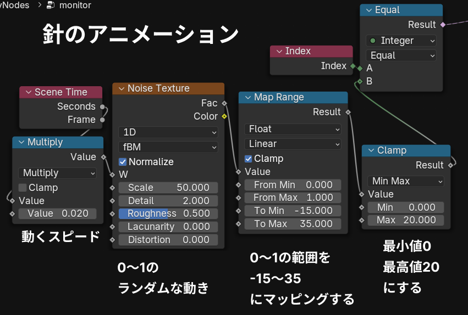Disable the Normalize checkbox in Noise Texture
468x315 pixels.
tap(123, 162)
